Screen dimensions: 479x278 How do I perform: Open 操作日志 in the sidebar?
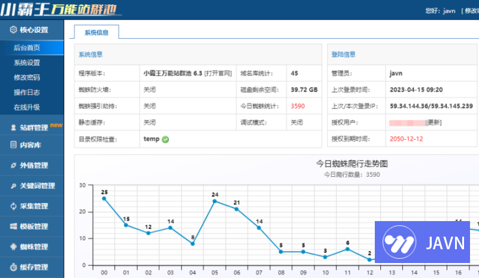tap(27, 92)
